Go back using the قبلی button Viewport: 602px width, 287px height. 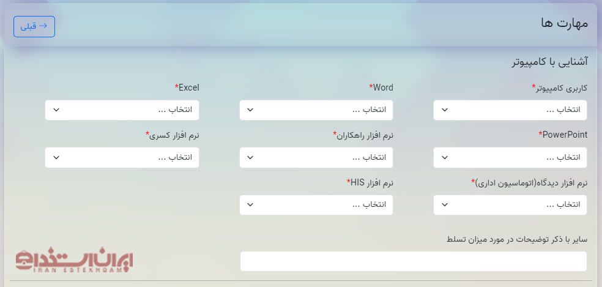pos(34,26)
